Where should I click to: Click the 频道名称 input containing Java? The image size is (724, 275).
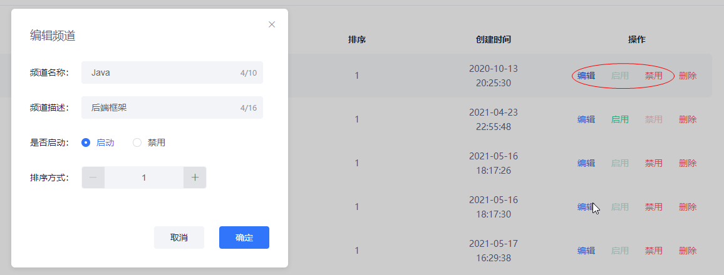coord(172,72)
